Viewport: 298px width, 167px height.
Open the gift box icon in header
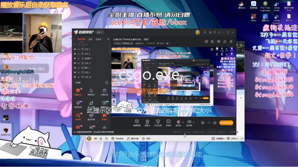pos(206,42)
